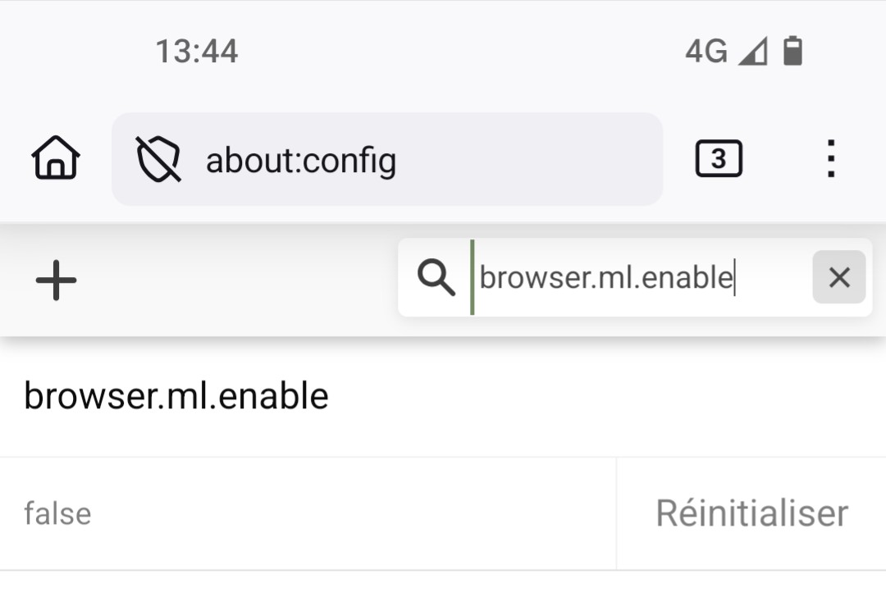
Task: Tap the 13:44 clock in status bar
Action: tap(197, 52)
